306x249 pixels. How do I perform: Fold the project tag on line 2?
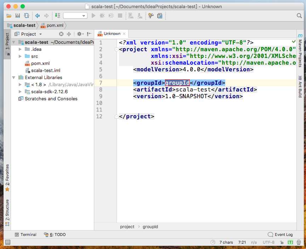[x=116, y=49]
